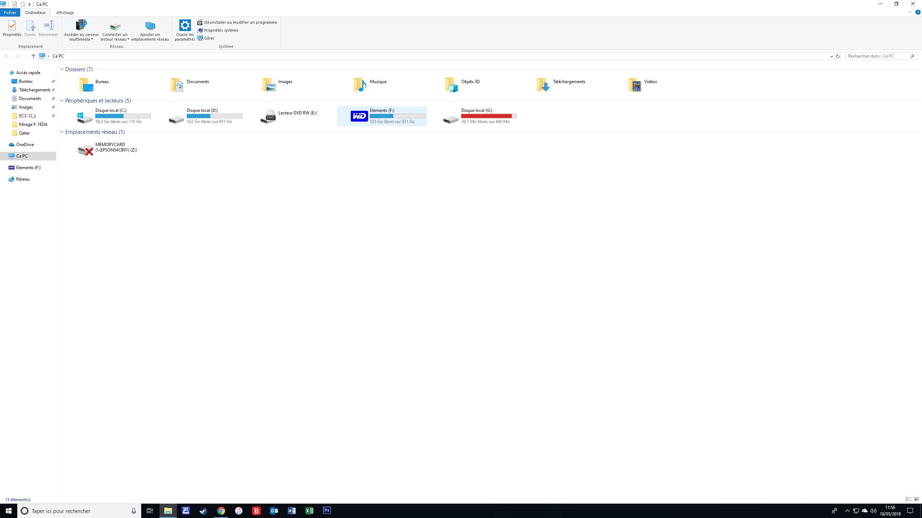Select the Téléchargements folder icon
The width and height of the screenshot is (922, 518).
(x=543, y=85)
